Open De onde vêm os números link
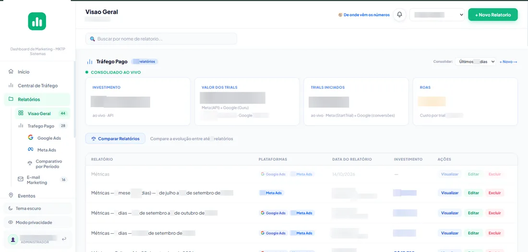Screen dimensions: 528x252 (x=364, y=15)
